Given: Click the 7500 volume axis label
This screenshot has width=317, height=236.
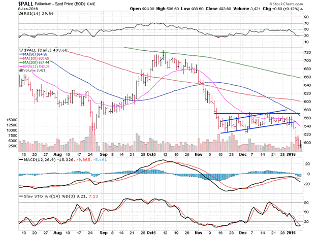Looking at the screenshot, I should [x=13, y=136].
